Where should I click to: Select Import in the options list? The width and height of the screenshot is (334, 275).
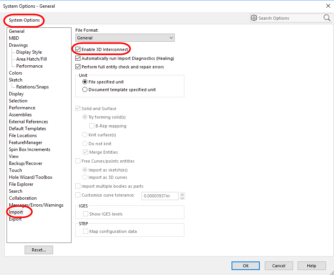[x=16, y=212]
